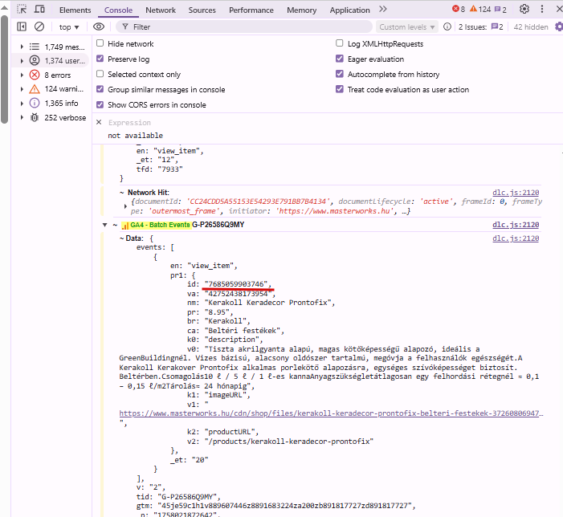Screen dimensions: 563x517
Task: Enable Selected context only checkbox
Action: 100,74
